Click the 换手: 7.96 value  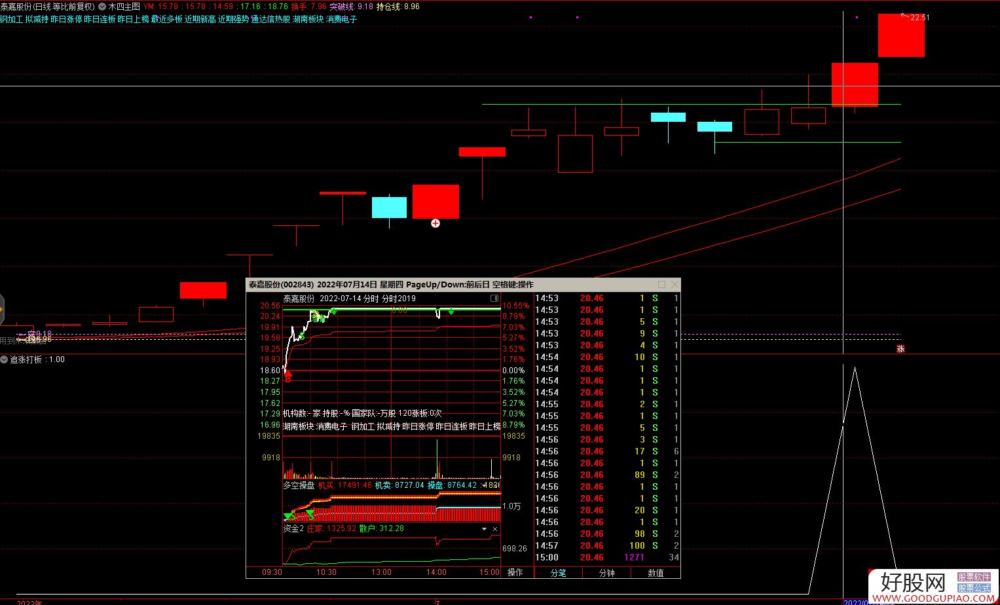point(308,7)
